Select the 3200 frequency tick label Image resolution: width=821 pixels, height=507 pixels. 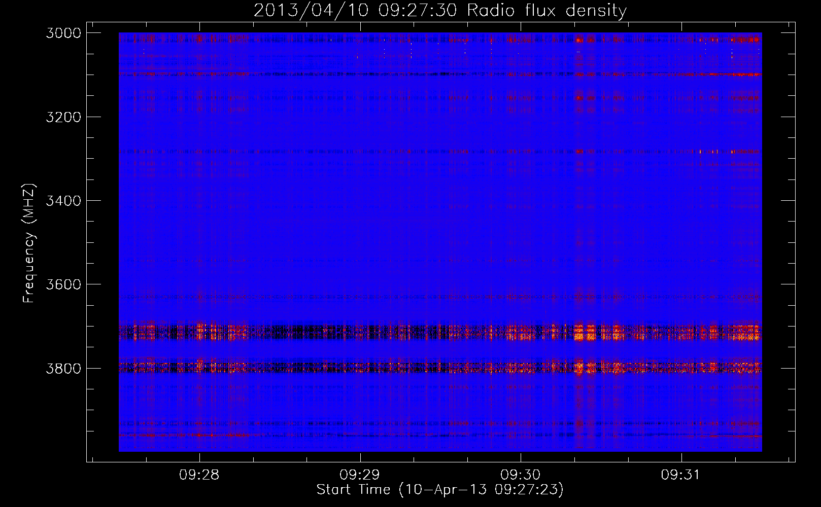click(x=63, y=117)
